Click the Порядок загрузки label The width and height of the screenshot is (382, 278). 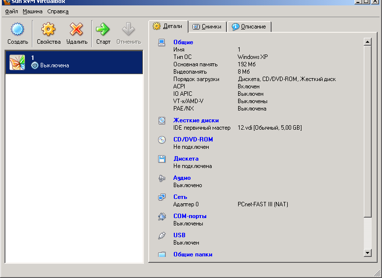pos(196,79)
